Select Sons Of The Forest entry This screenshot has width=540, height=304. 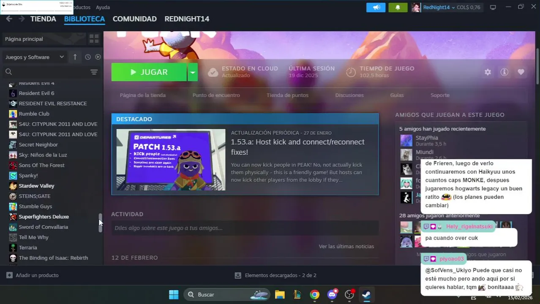pyautogui.click(x=41, y=165)
